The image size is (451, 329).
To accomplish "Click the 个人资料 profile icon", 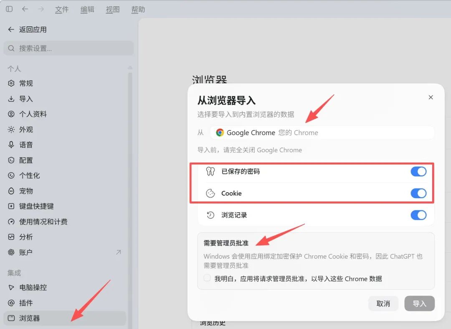I will [11, 114].
